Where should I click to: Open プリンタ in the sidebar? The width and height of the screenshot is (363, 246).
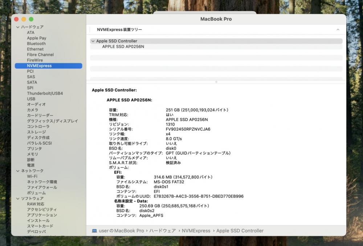tap(34, 149)
